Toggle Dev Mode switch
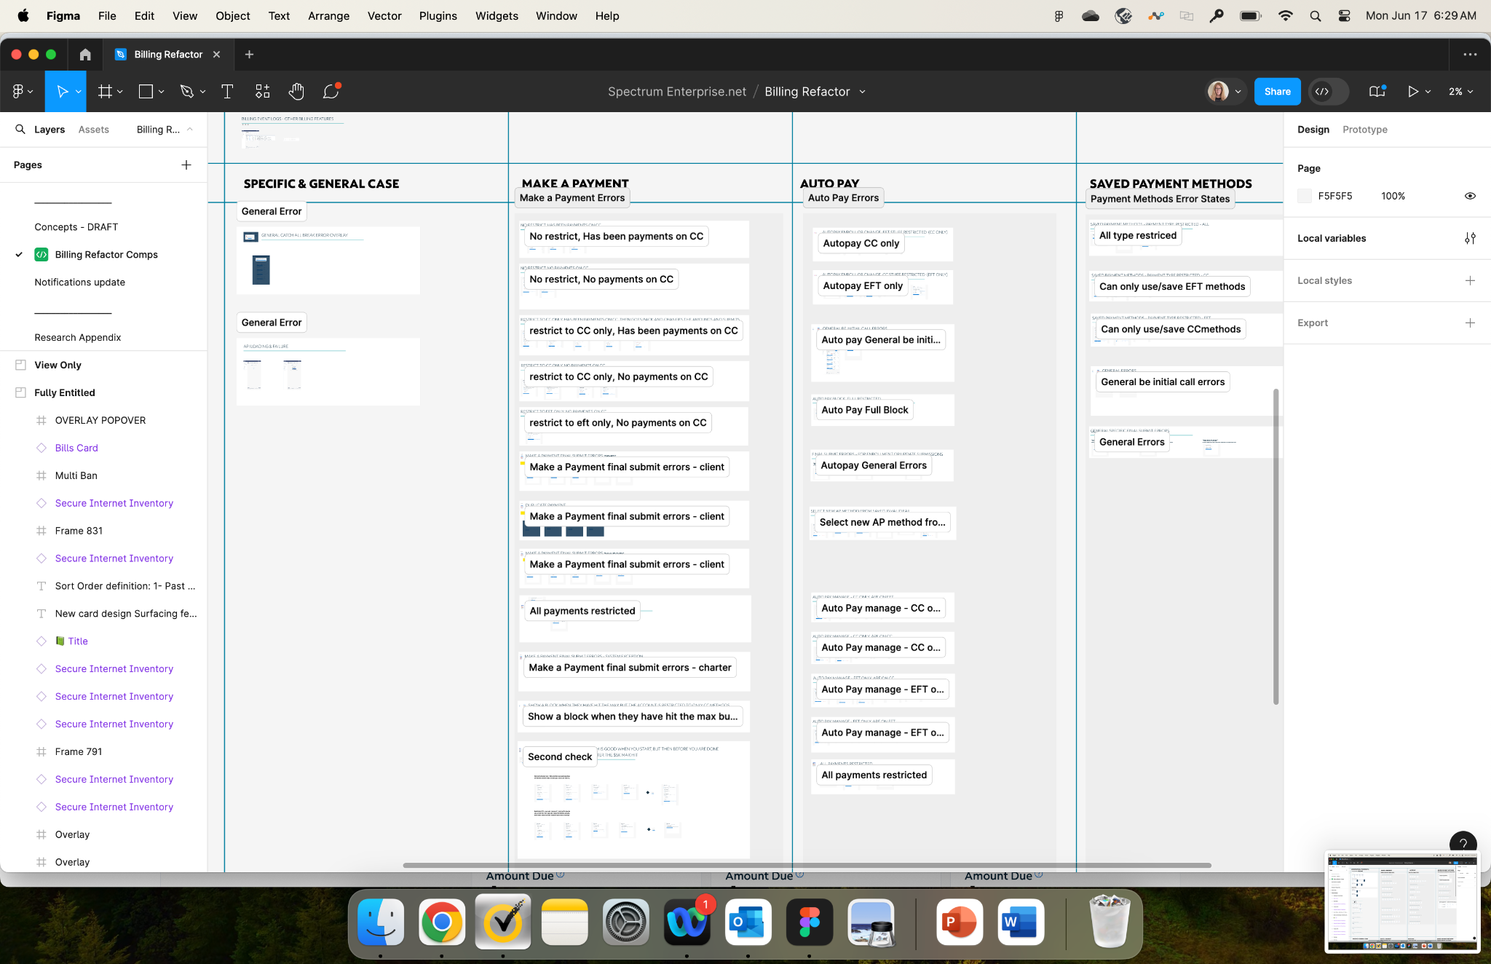 pyautogui.click(x=1329, y=91)
